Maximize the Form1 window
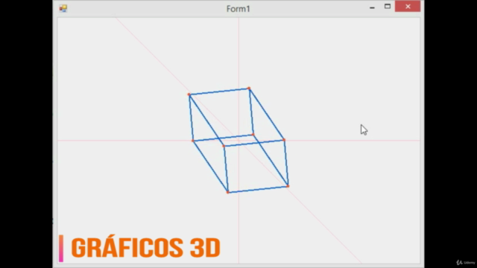Image resolution: width=477 pixels, height=268 pixels. (x=388, y=7)
